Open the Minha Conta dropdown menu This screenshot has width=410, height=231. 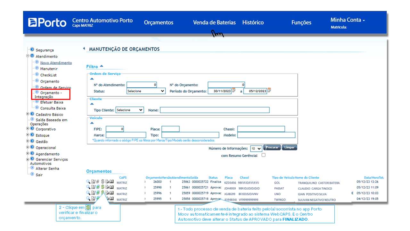click(x=348, y=20)
